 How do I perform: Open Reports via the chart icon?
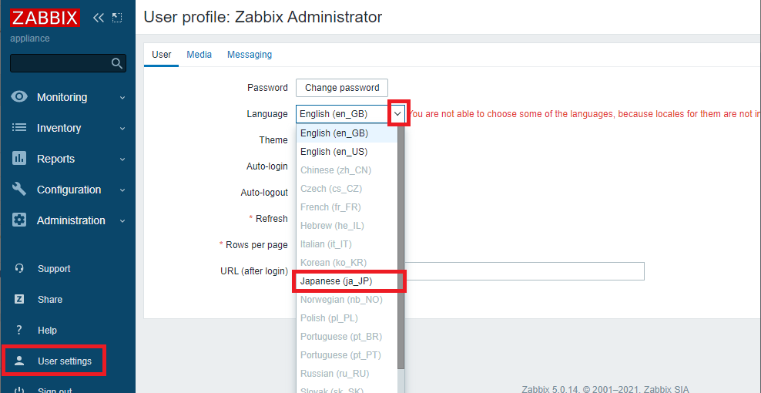19,159
